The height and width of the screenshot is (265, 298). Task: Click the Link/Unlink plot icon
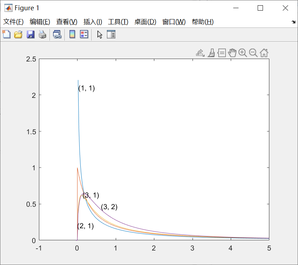[x=57, y=35]
